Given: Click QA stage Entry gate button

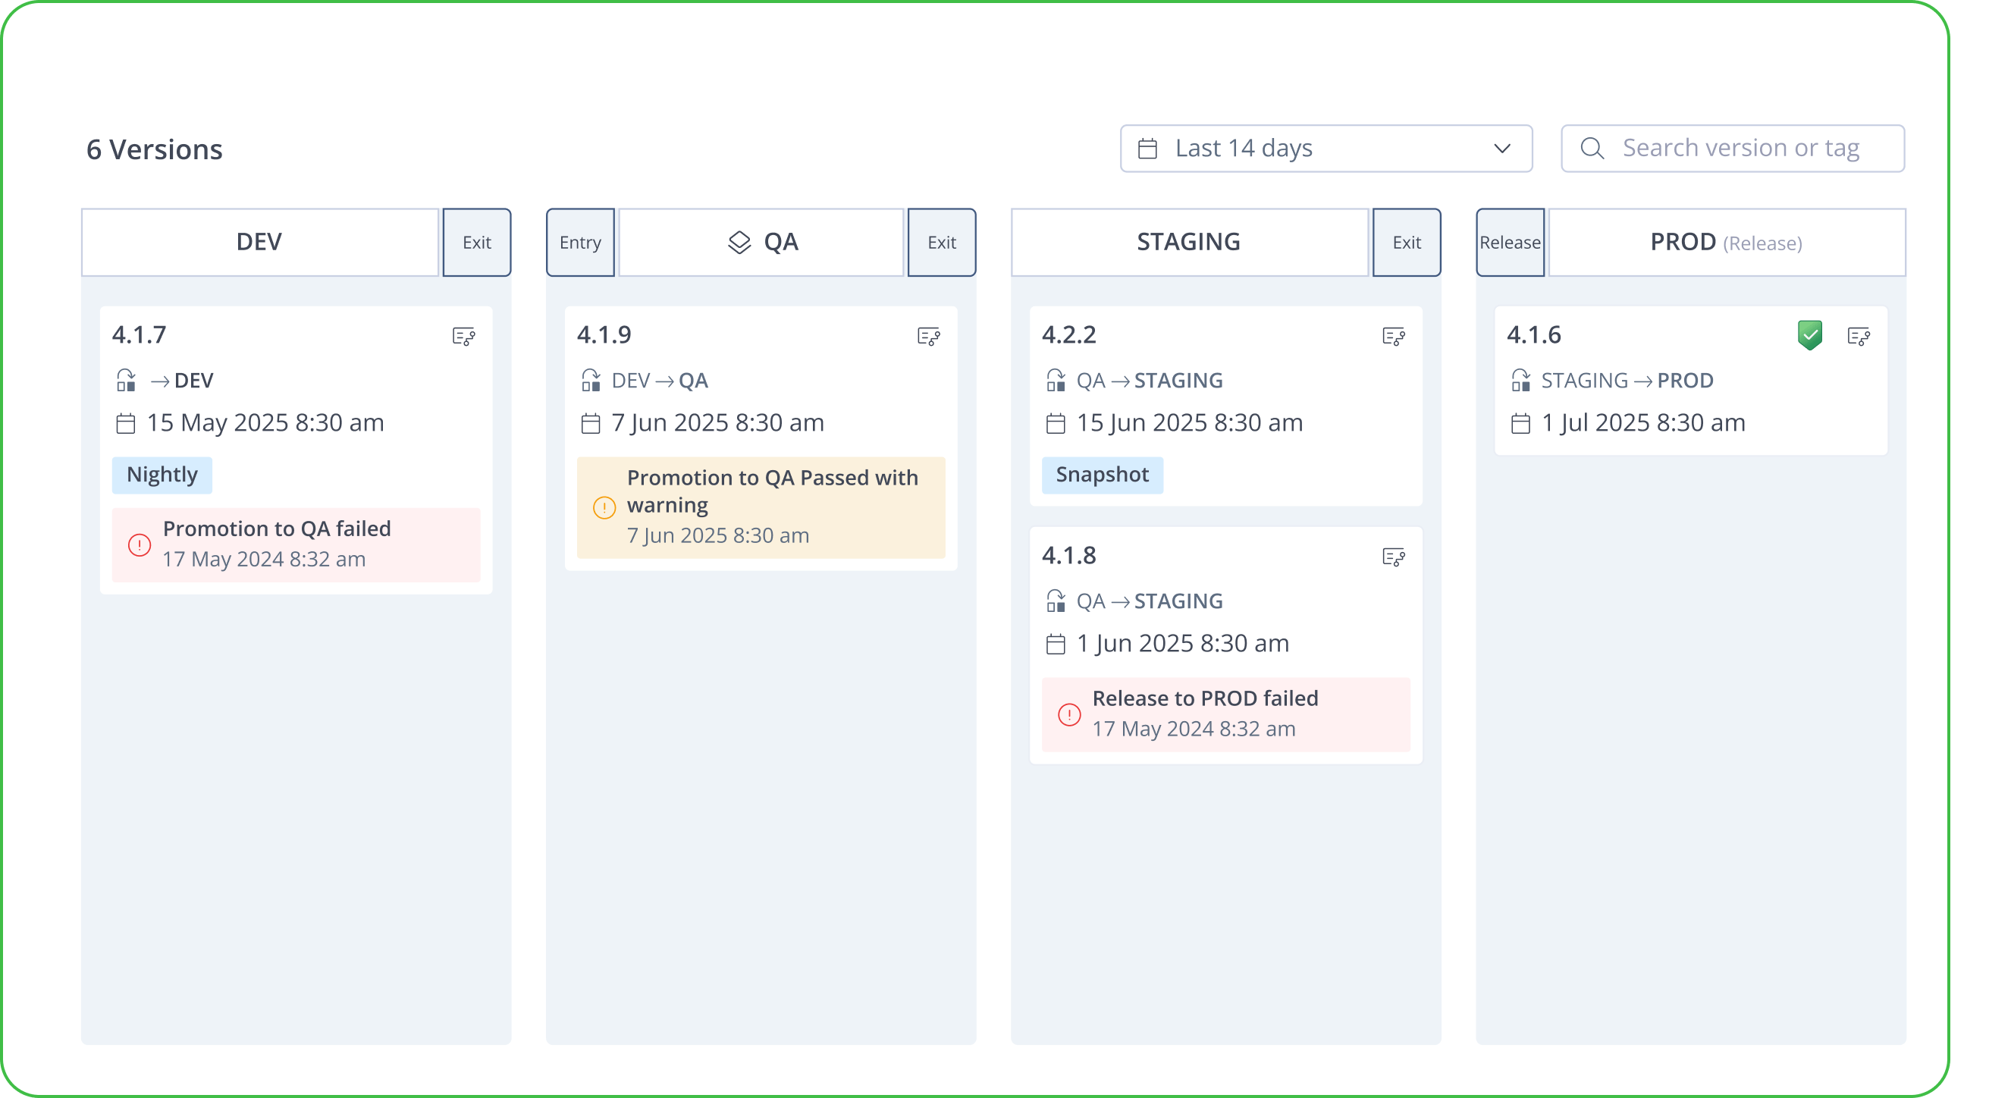Looking at the screenshot, I should point(580,243).
